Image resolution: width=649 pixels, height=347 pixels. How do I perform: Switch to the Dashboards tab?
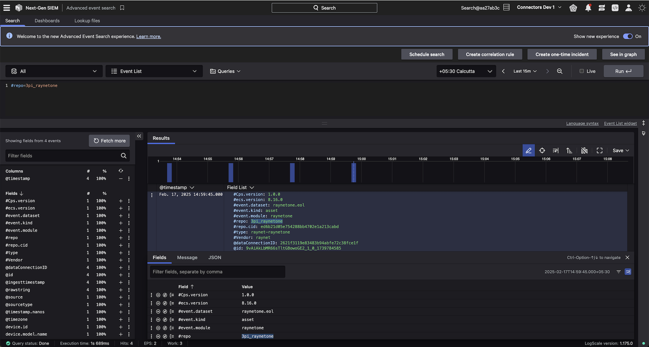pyautogui.click(x=47, y=21)
